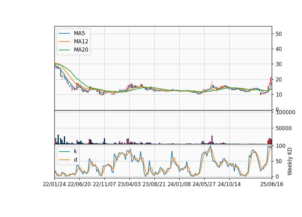Click the price axis label 50
Image resolution: width=302 pixels, height=217 pixels.
[x=279, y=34]
